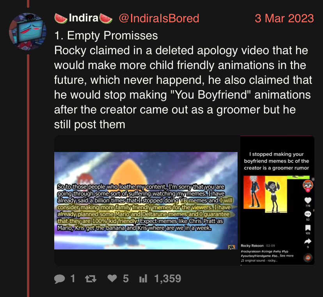Viewport: 323px width, 297px height.
Task: Tap the TikTok heart like icon
Action: [x=308, y=200]
